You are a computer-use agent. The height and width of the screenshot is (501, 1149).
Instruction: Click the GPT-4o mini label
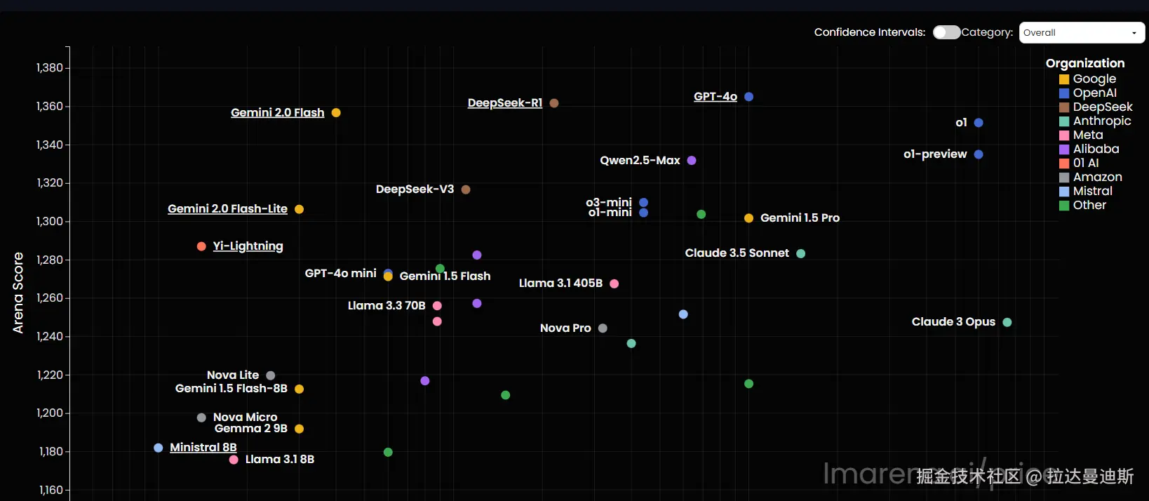coord(341,273)
